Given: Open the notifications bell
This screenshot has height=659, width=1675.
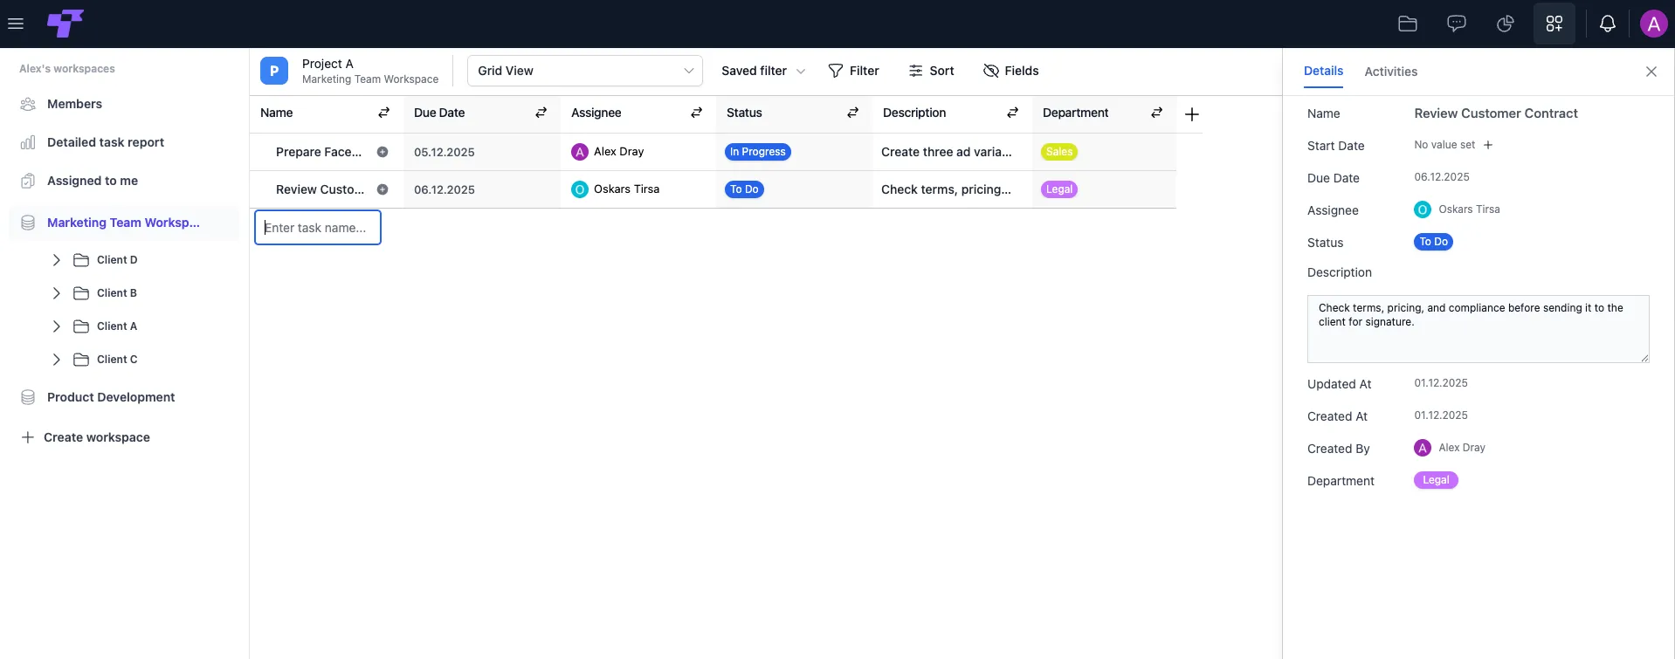Looking at the screenshot, I should 1608,24.
